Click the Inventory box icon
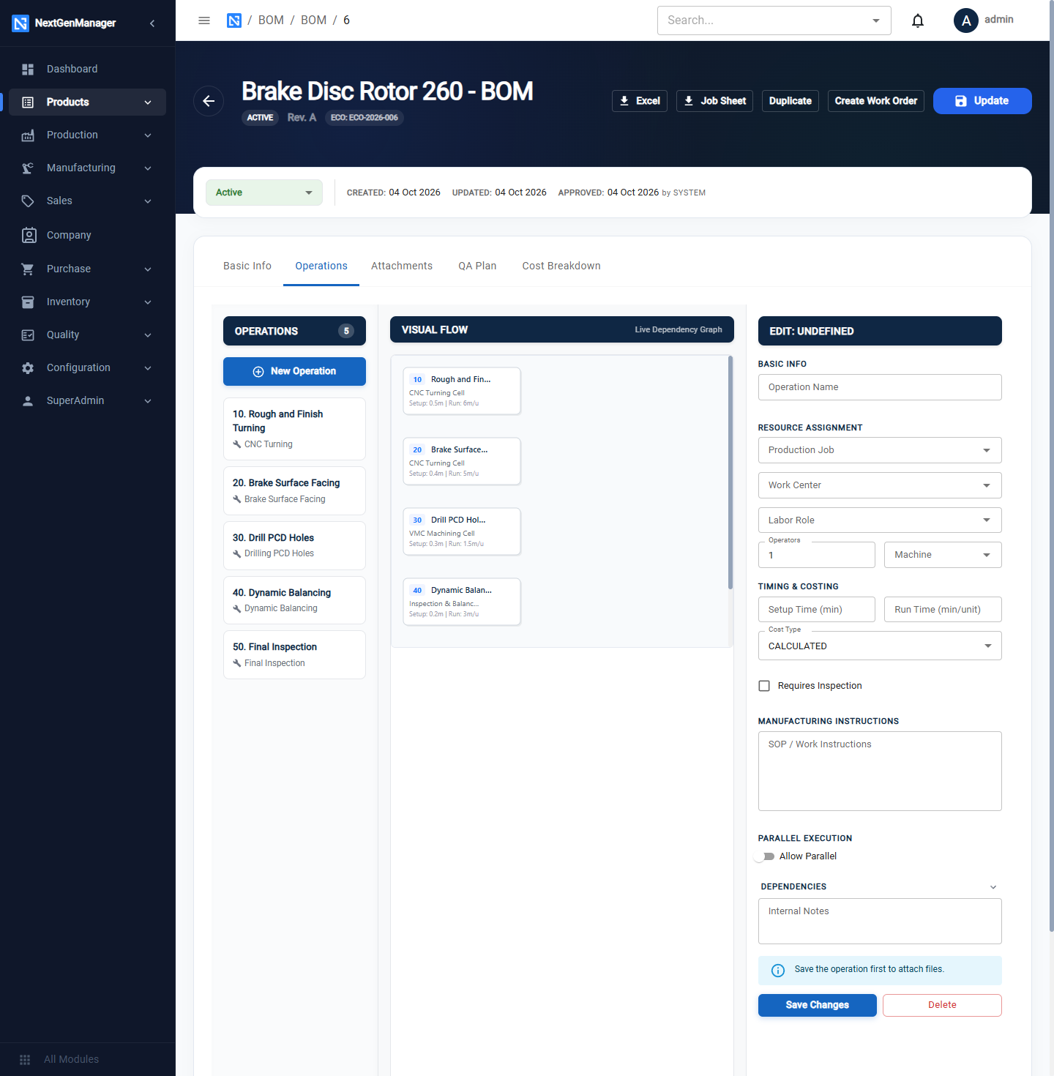 pos(28,302)
